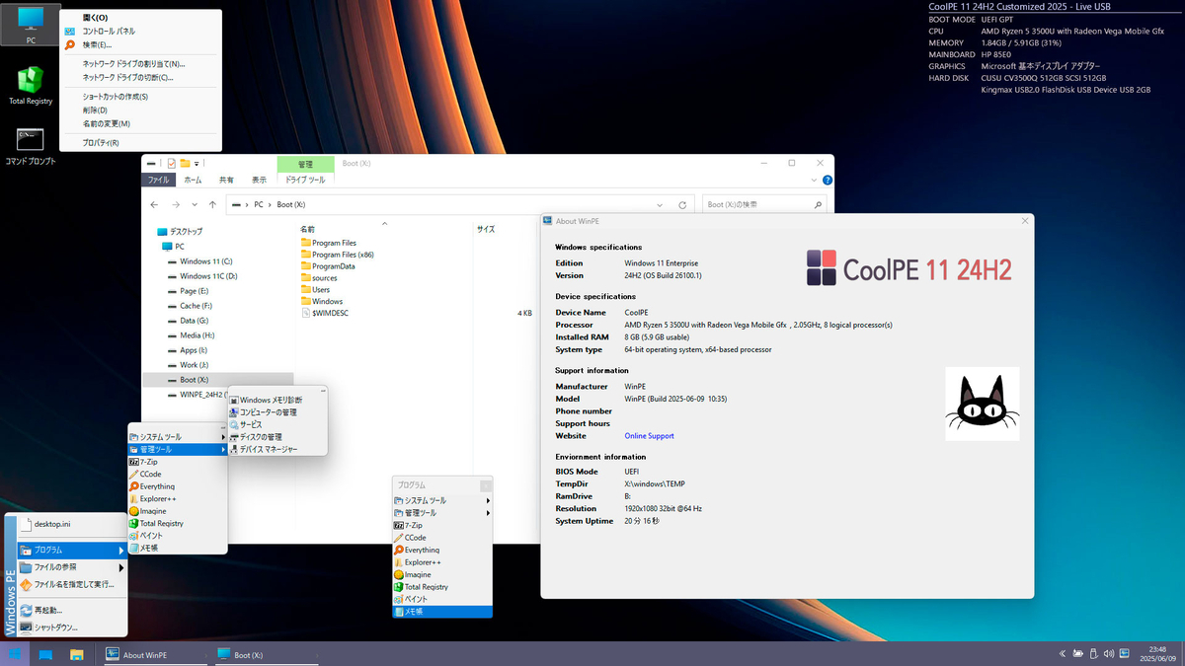
Task: Open Windows メモリ診断 from the admin tools submenu
Action: tap(277, 400)
